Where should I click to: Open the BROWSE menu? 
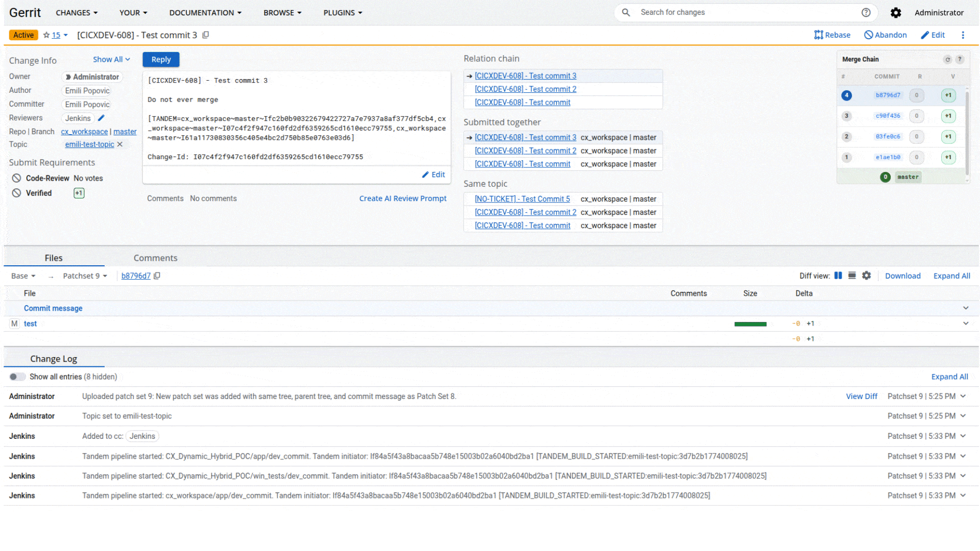282,13
